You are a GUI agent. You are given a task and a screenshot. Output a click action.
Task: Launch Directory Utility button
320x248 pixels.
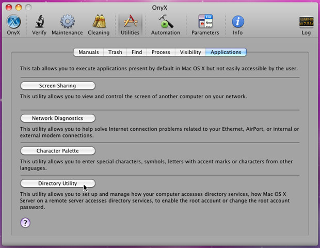coord(58,183)
